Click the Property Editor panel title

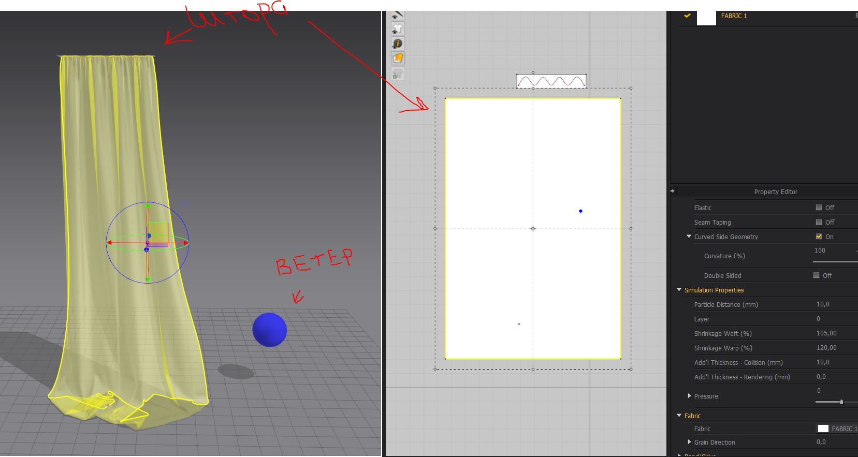click(775, 191)
